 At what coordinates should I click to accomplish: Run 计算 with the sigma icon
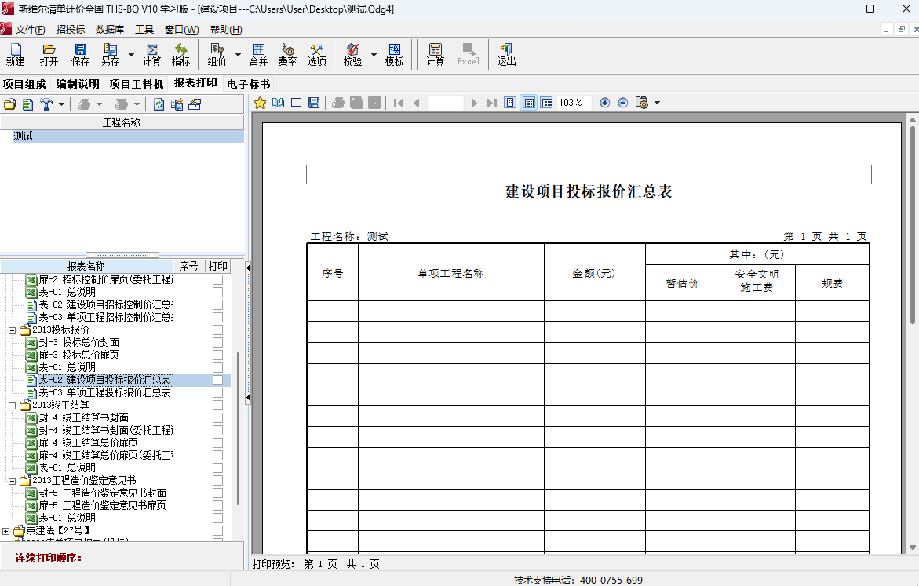click(x=151, y=54)
